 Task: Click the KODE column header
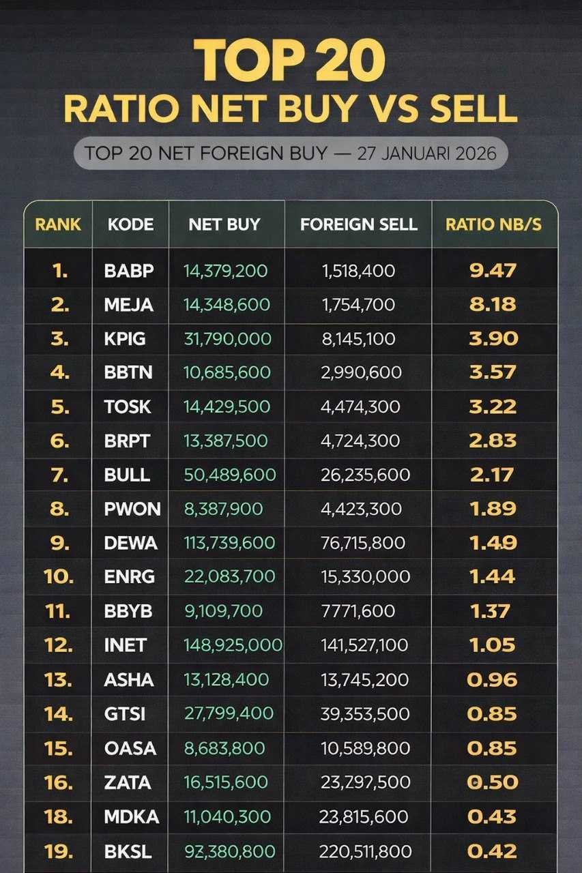tap(130, 224)
